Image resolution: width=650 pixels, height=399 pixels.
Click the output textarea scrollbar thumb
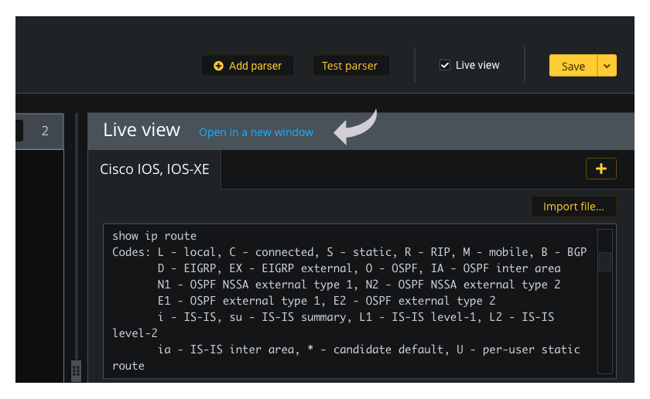[x=605, y=261]
